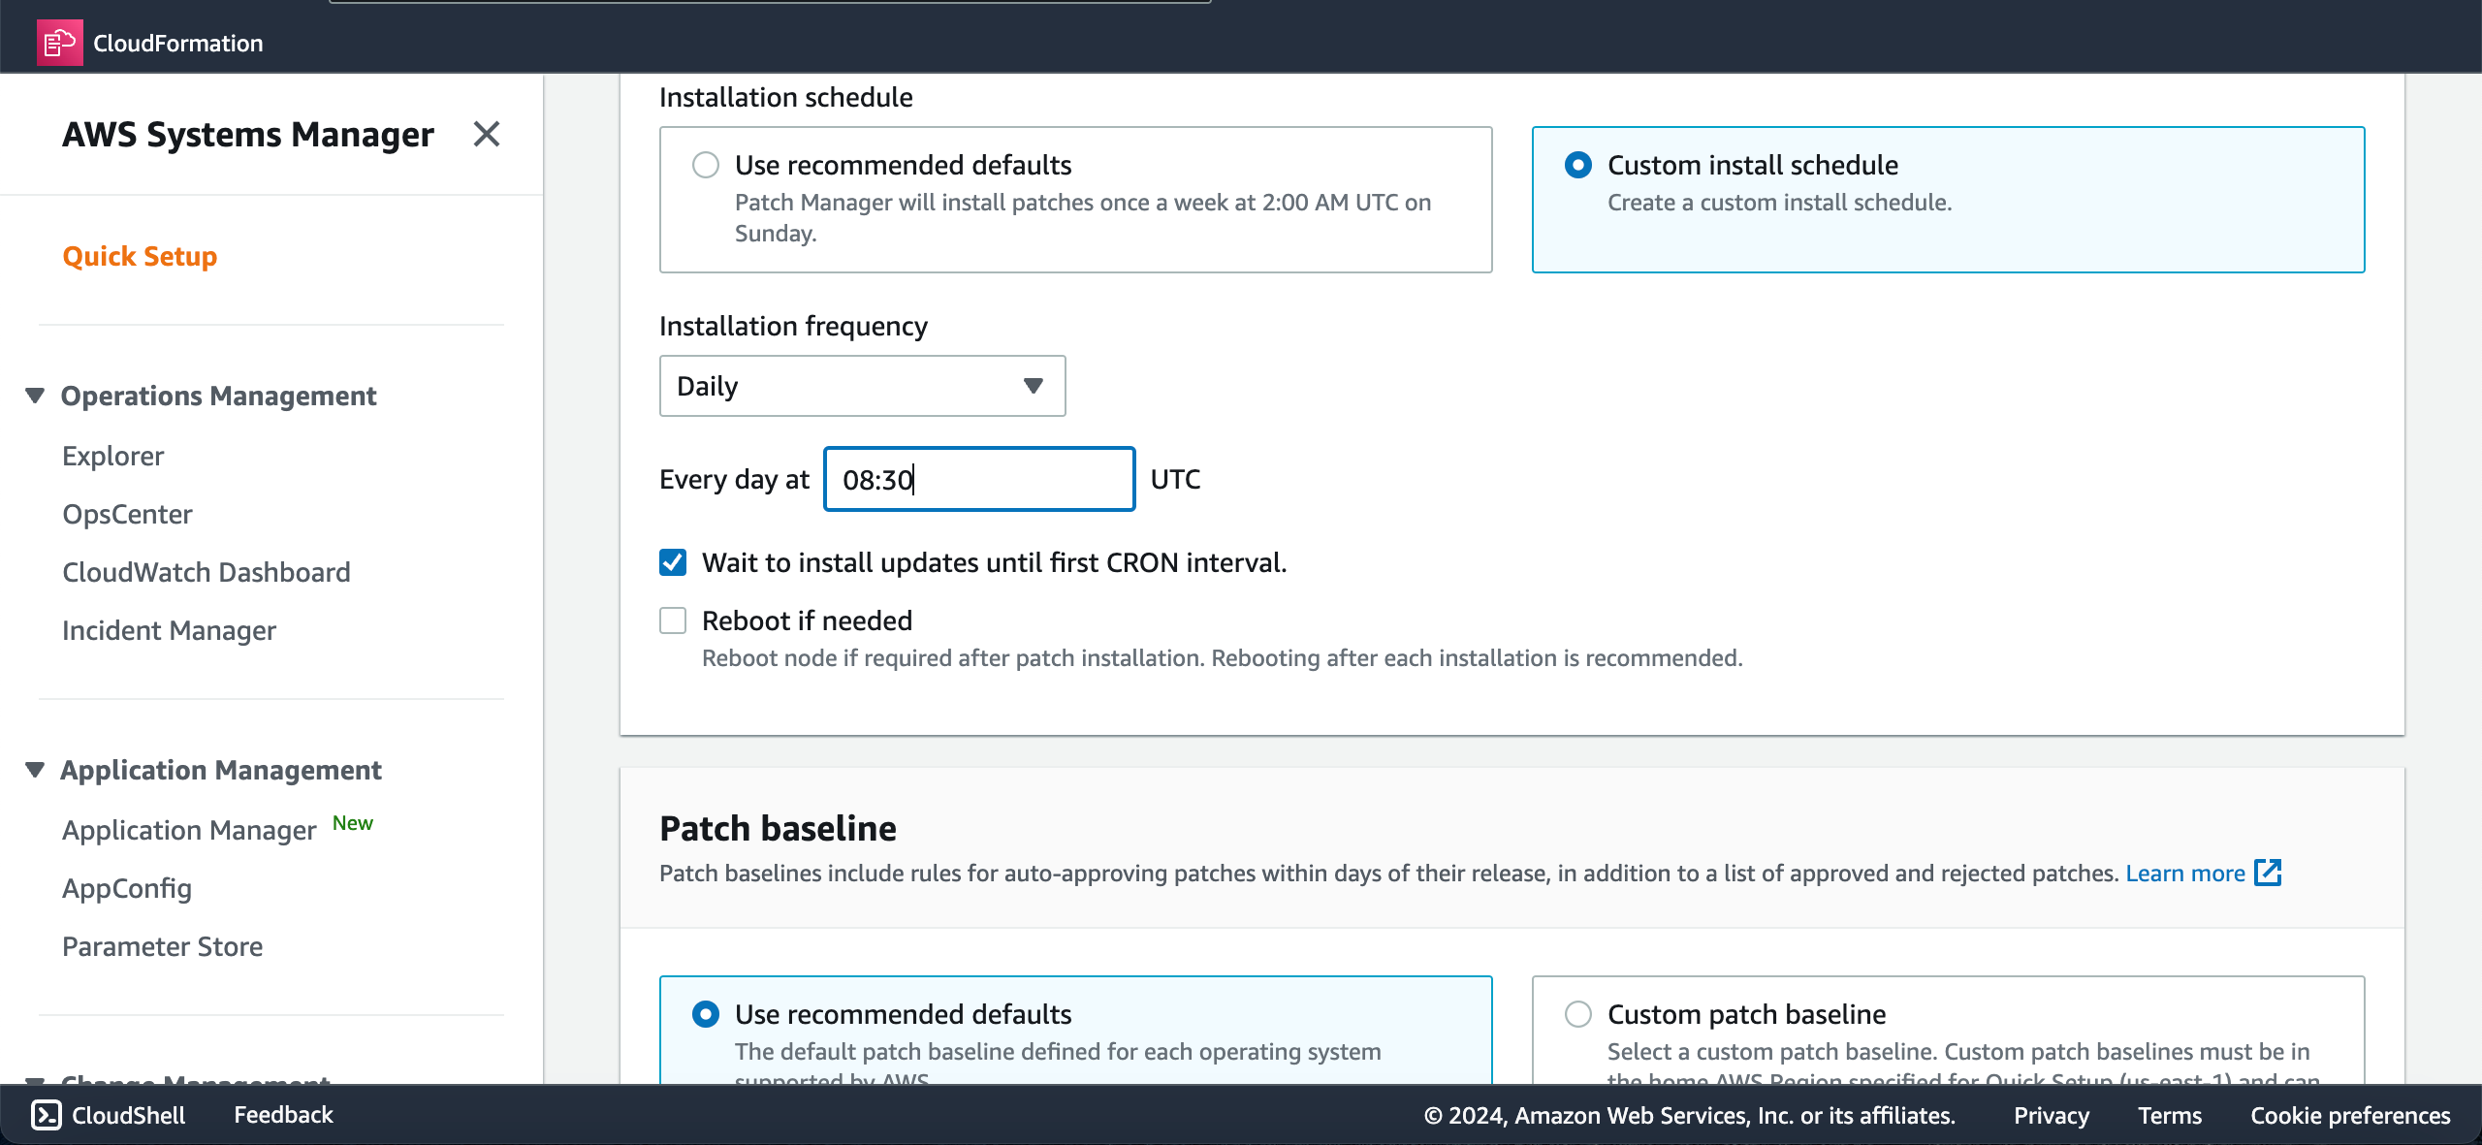Open Explorer in the sidebar
Screen dimensions: 2482x1145
(x=113, y=456)
